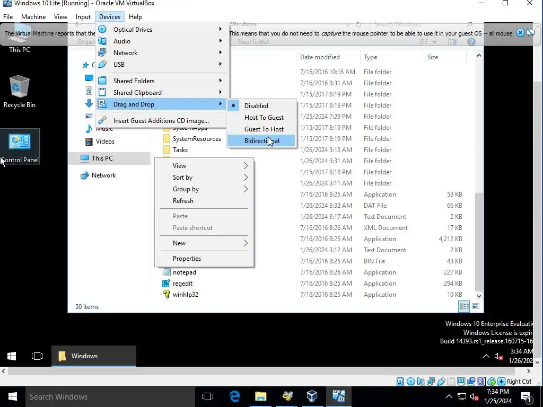Click the display status bar icon
The image size is (543, 407).
(x=461, y=382)
